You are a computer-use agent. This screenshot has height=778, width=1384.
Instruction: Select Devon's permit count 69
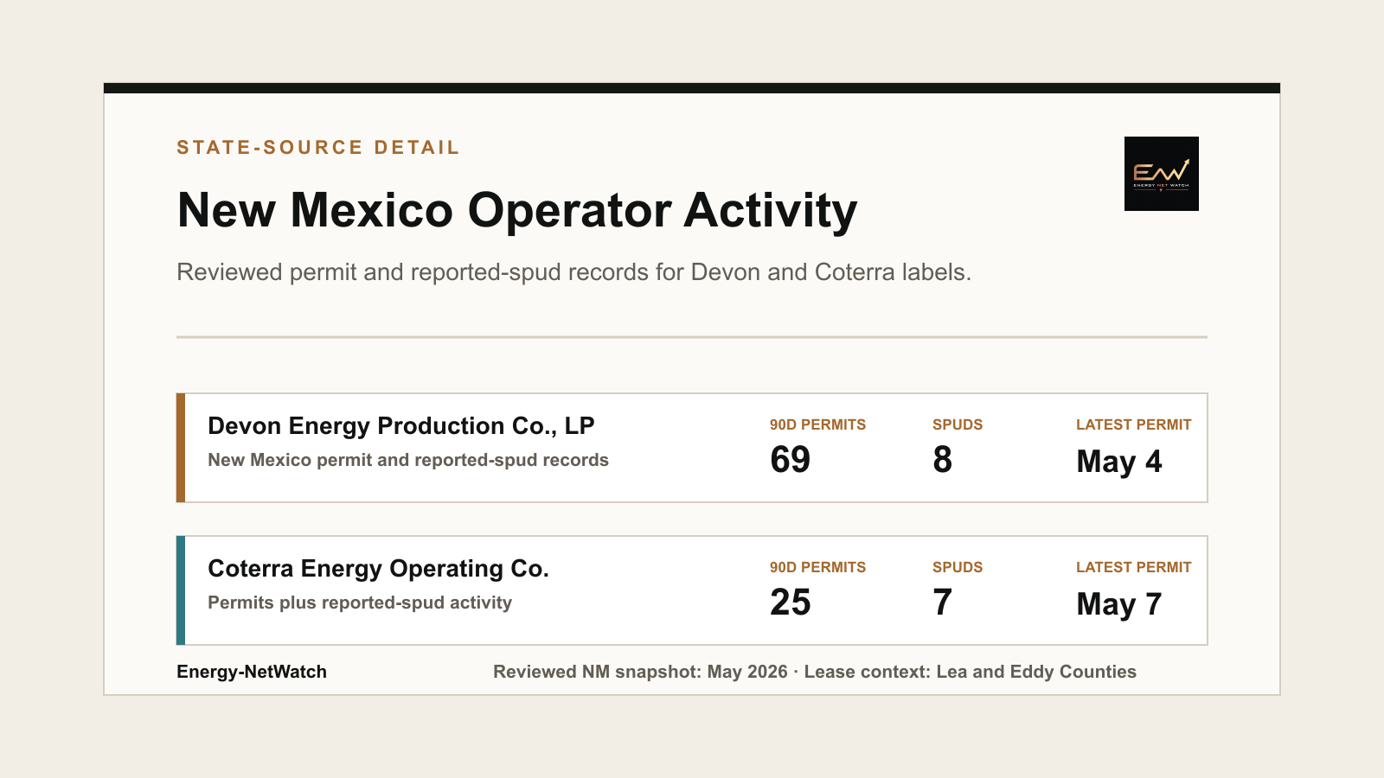tap(791, 460)
